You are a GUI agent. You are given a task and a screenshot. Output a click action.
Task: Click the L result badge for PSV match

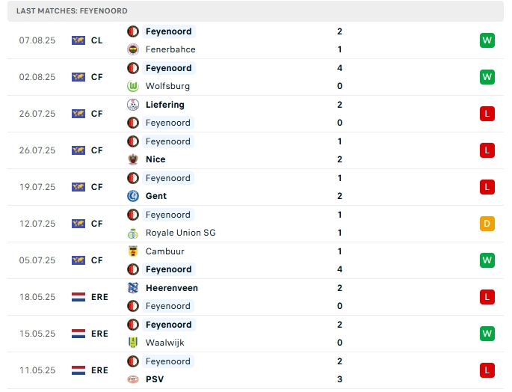487,370
